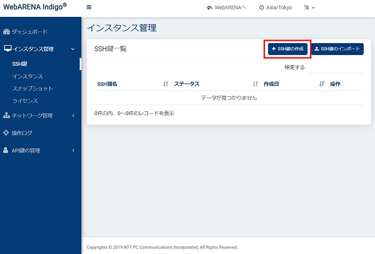Screen dimensions: 375x254
Task: Toggle the hamburger sidebar menu icon
Action: click(x=89, y=8)
